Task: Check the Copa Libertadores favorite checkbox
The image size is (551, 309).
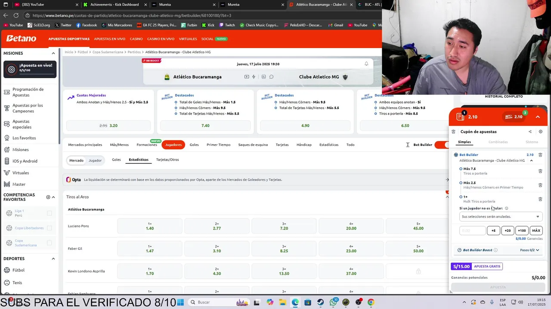Action: (49, 228)
